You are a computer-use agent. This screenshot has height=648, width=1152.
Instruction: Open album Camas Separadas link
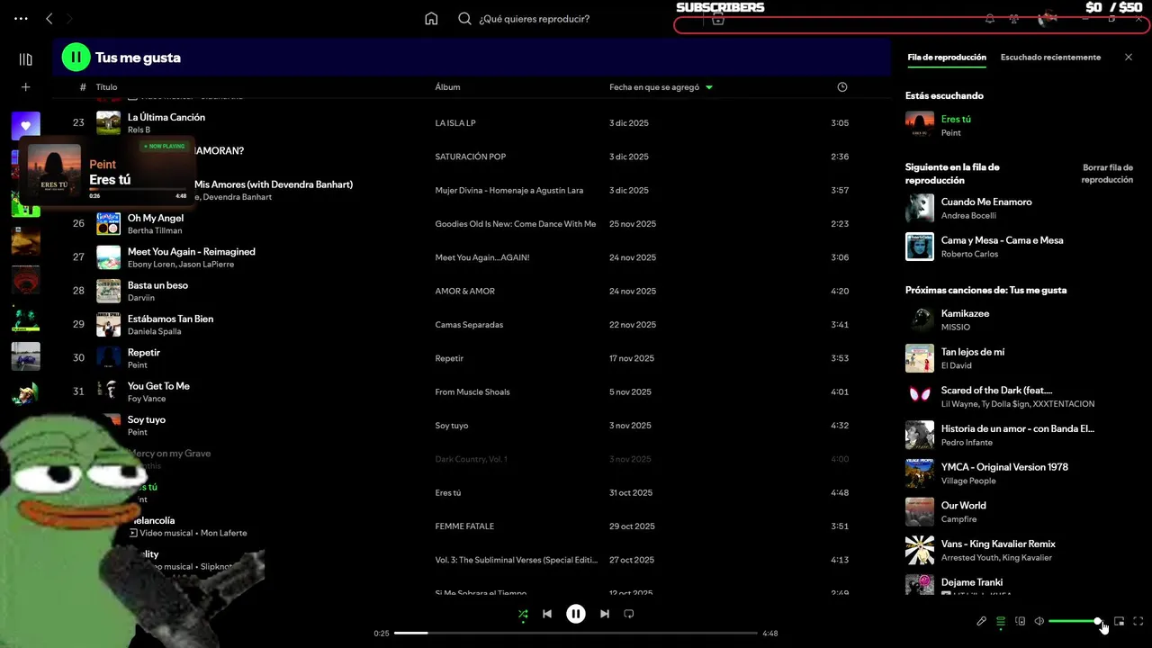(469, 325)
